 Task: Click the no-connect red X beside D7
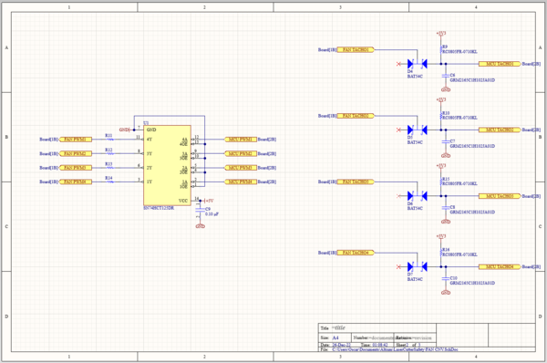click(398, 266)
